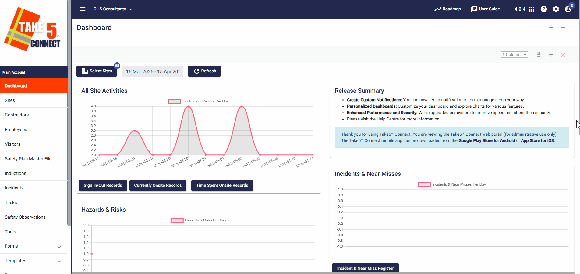Image resolution: width=580 pixels, height=274 pixels.
Task: Expand the Forms sidebar section
Action: coord(34,246)
